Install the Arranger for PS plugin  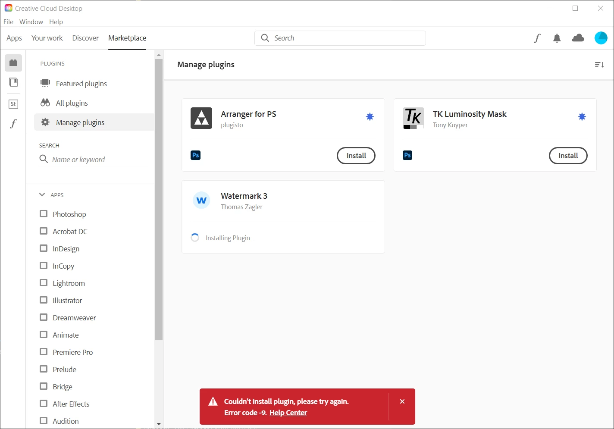[x=356, y=156]
